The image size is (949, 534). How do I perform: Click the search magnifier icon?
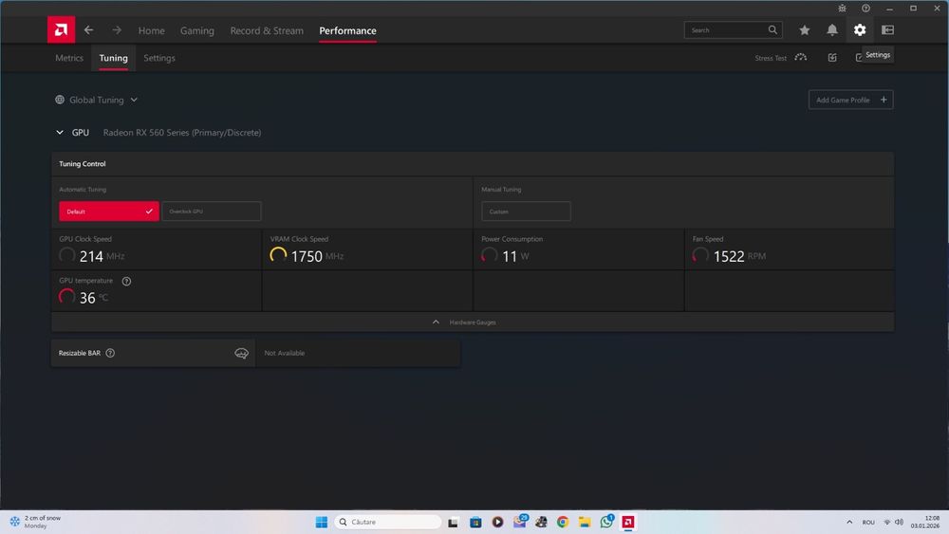coord(772,29)
